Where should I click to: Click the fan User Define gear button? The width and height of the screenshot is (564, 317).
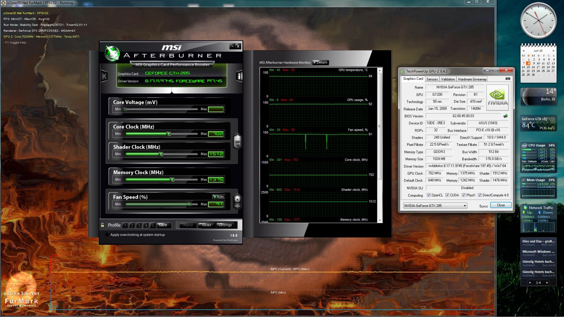[237, 201]
